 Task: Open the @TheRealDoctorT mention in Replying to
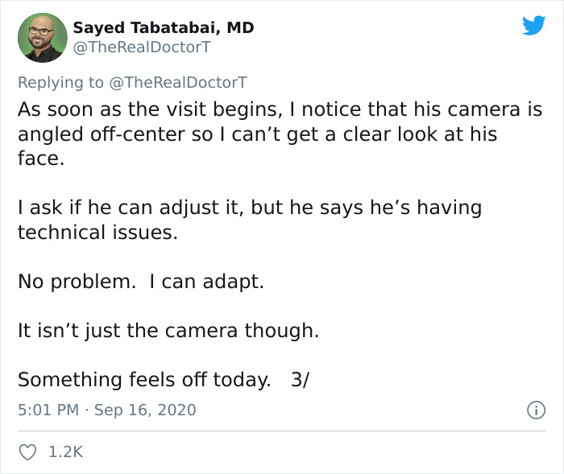click(179, 82)
